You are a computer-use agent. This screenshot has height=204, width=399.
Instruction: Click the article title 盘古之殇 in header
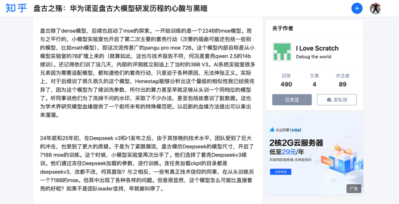click(x=120, y=8)
